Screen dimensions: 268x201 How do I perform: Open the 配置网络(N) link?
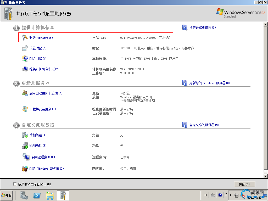(38, 59)
